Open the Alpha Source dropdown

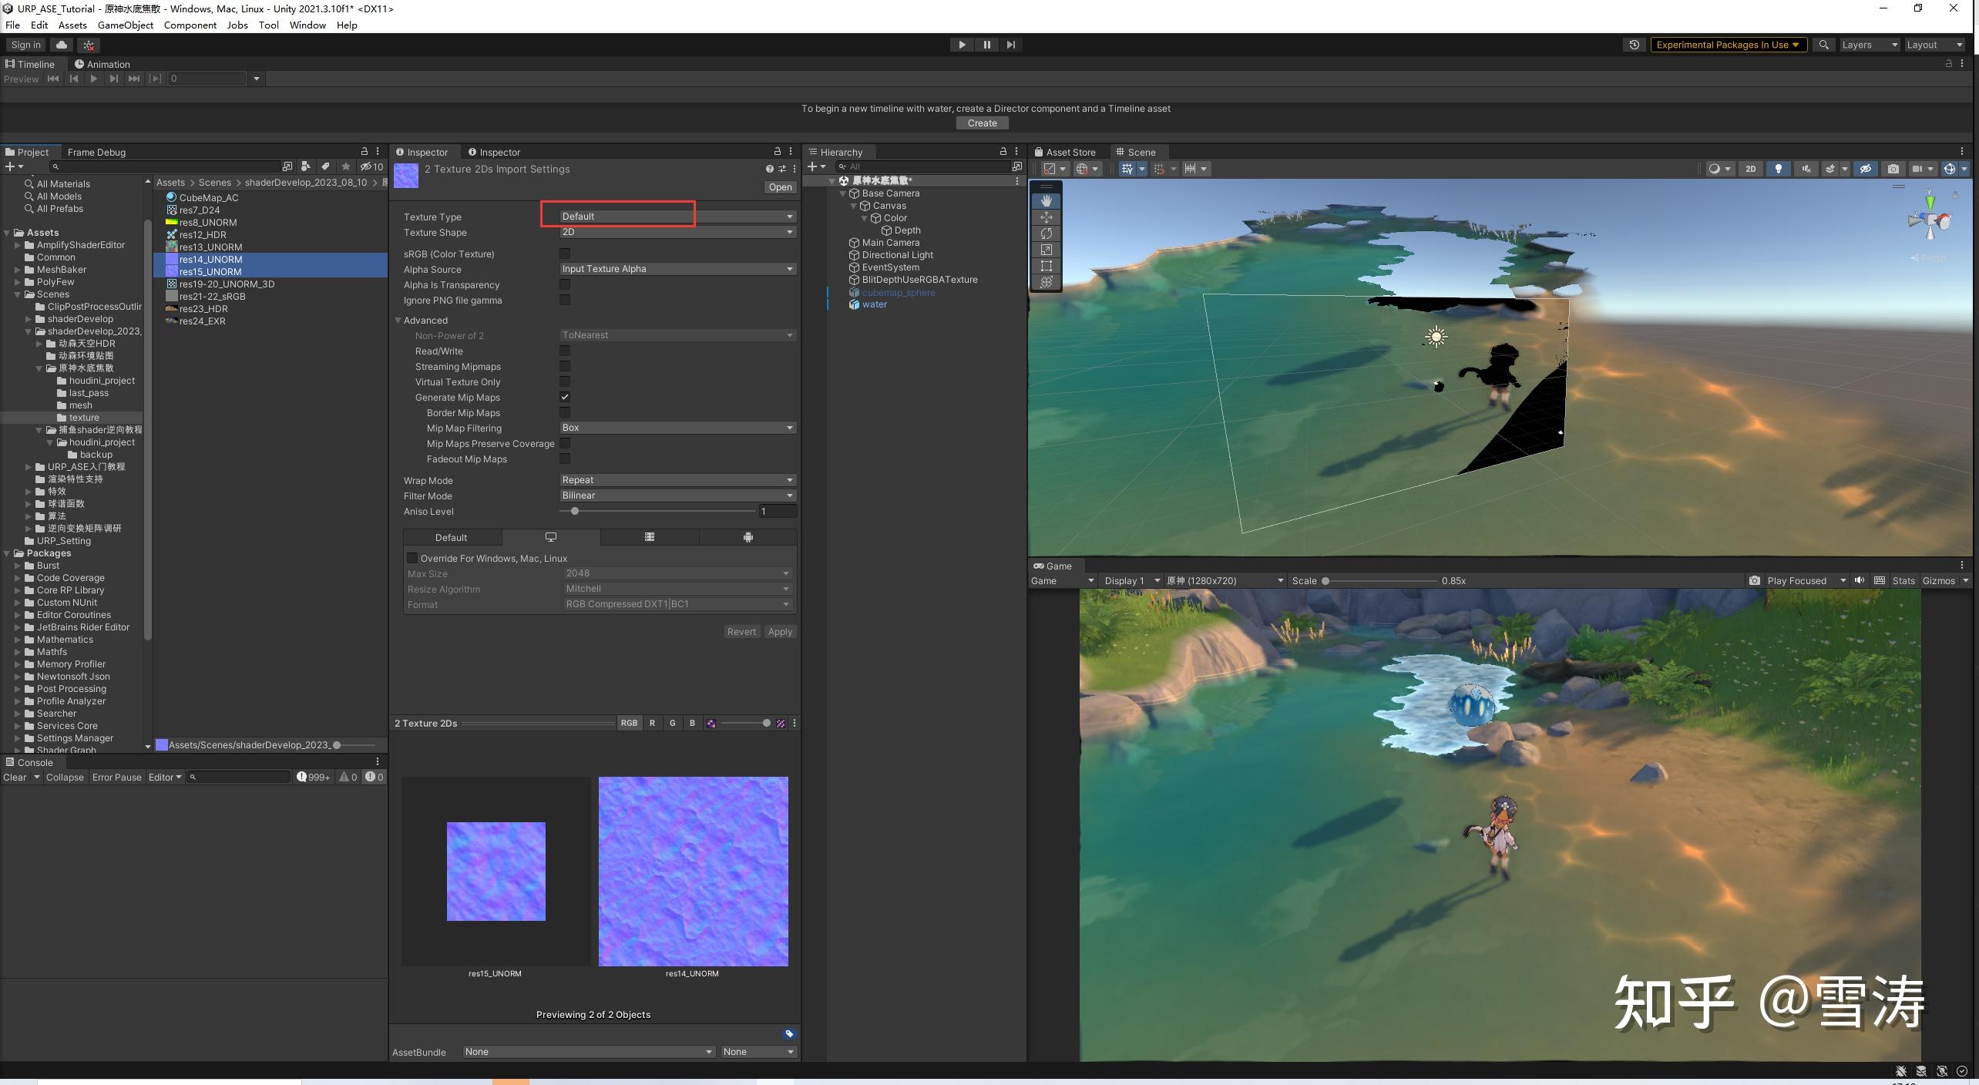point(677,269)
